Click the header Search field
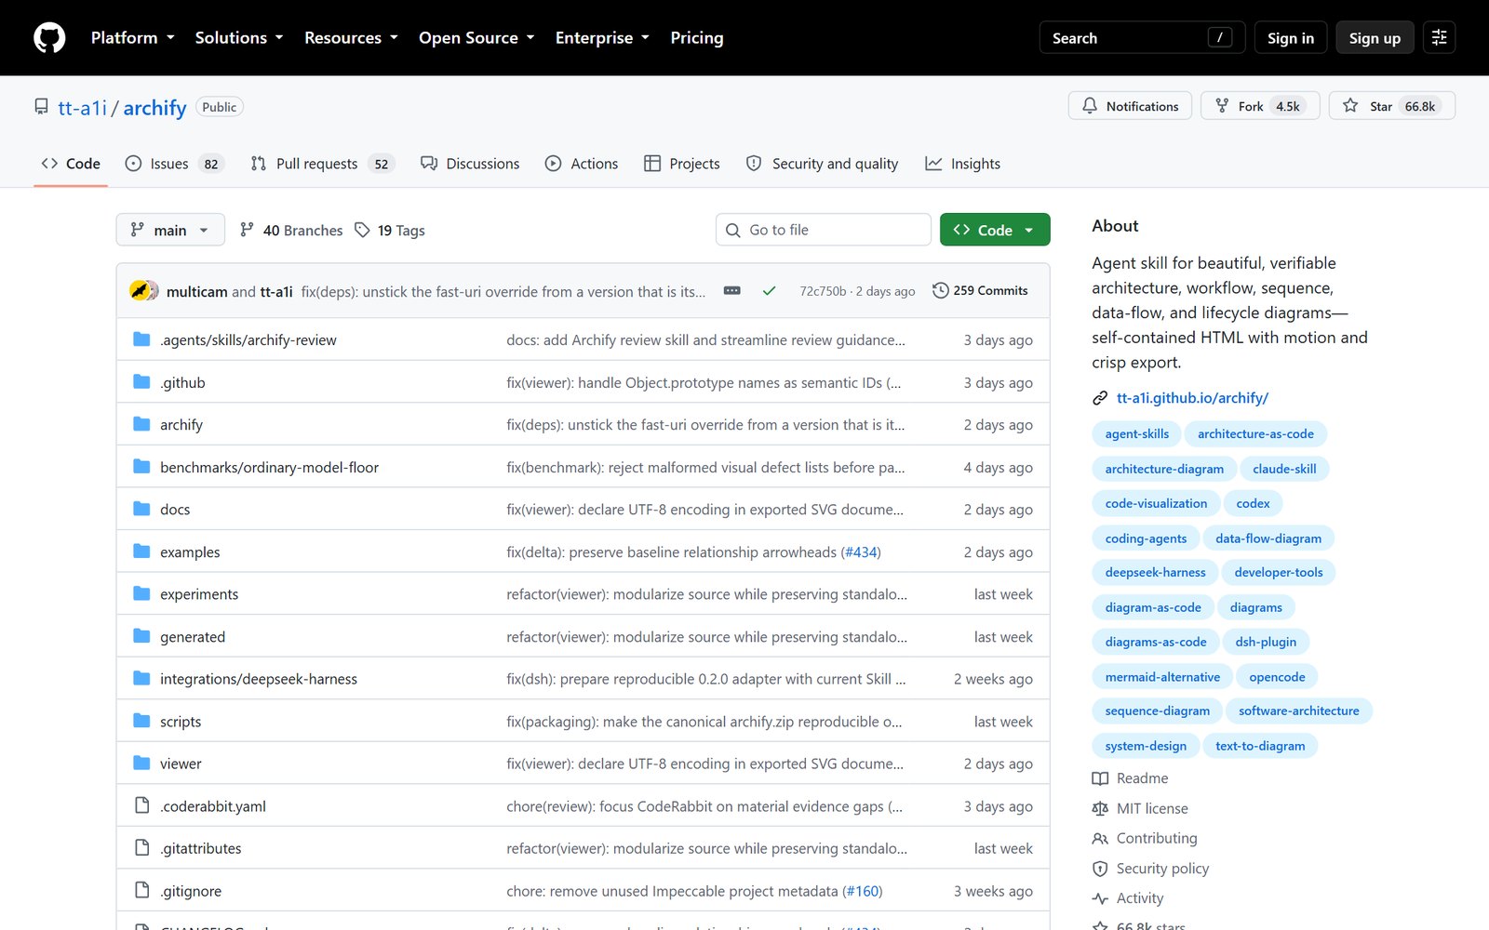This screenshot has height=930, width=1489. pos(1142,38)
